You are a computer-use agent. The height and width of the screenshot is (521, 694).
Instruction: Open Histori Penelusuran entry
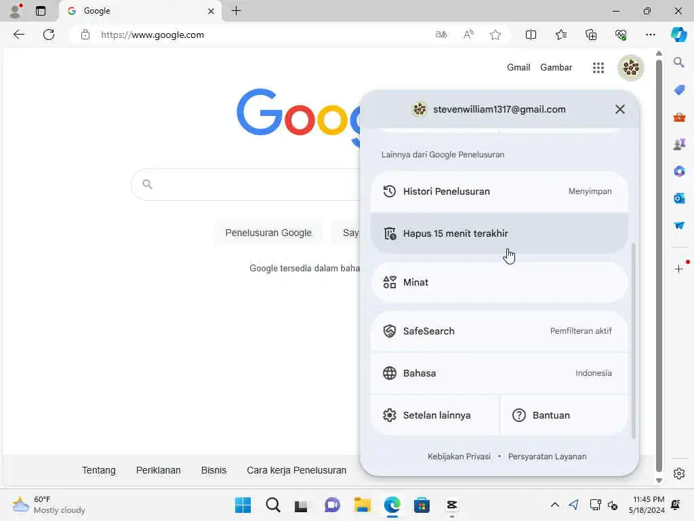(x=499, y=191)
